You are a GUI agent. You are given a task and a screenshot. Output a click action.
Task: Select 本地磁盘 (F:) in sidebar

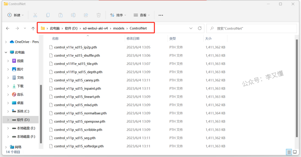24,136
